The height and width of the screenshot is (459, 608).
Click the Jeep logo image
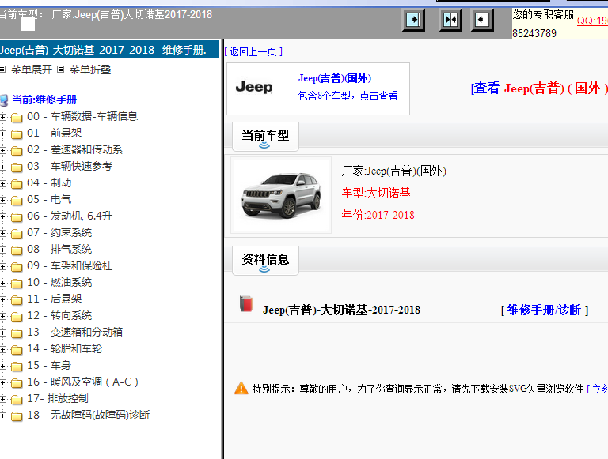click(254, 87)
